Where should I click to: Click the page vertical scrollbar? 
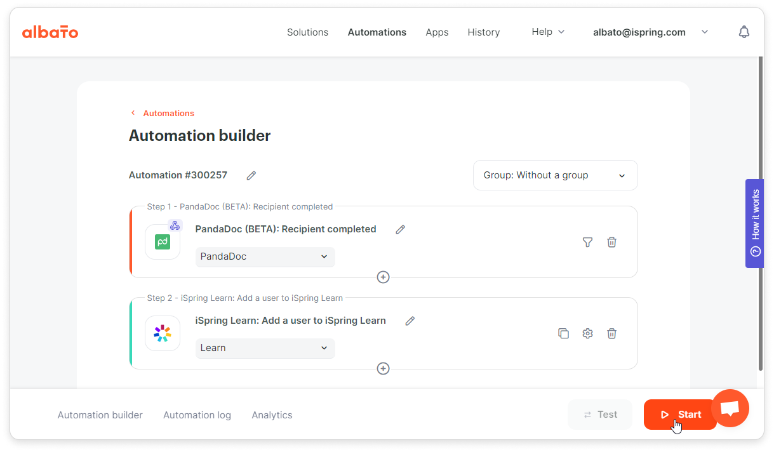761,214
